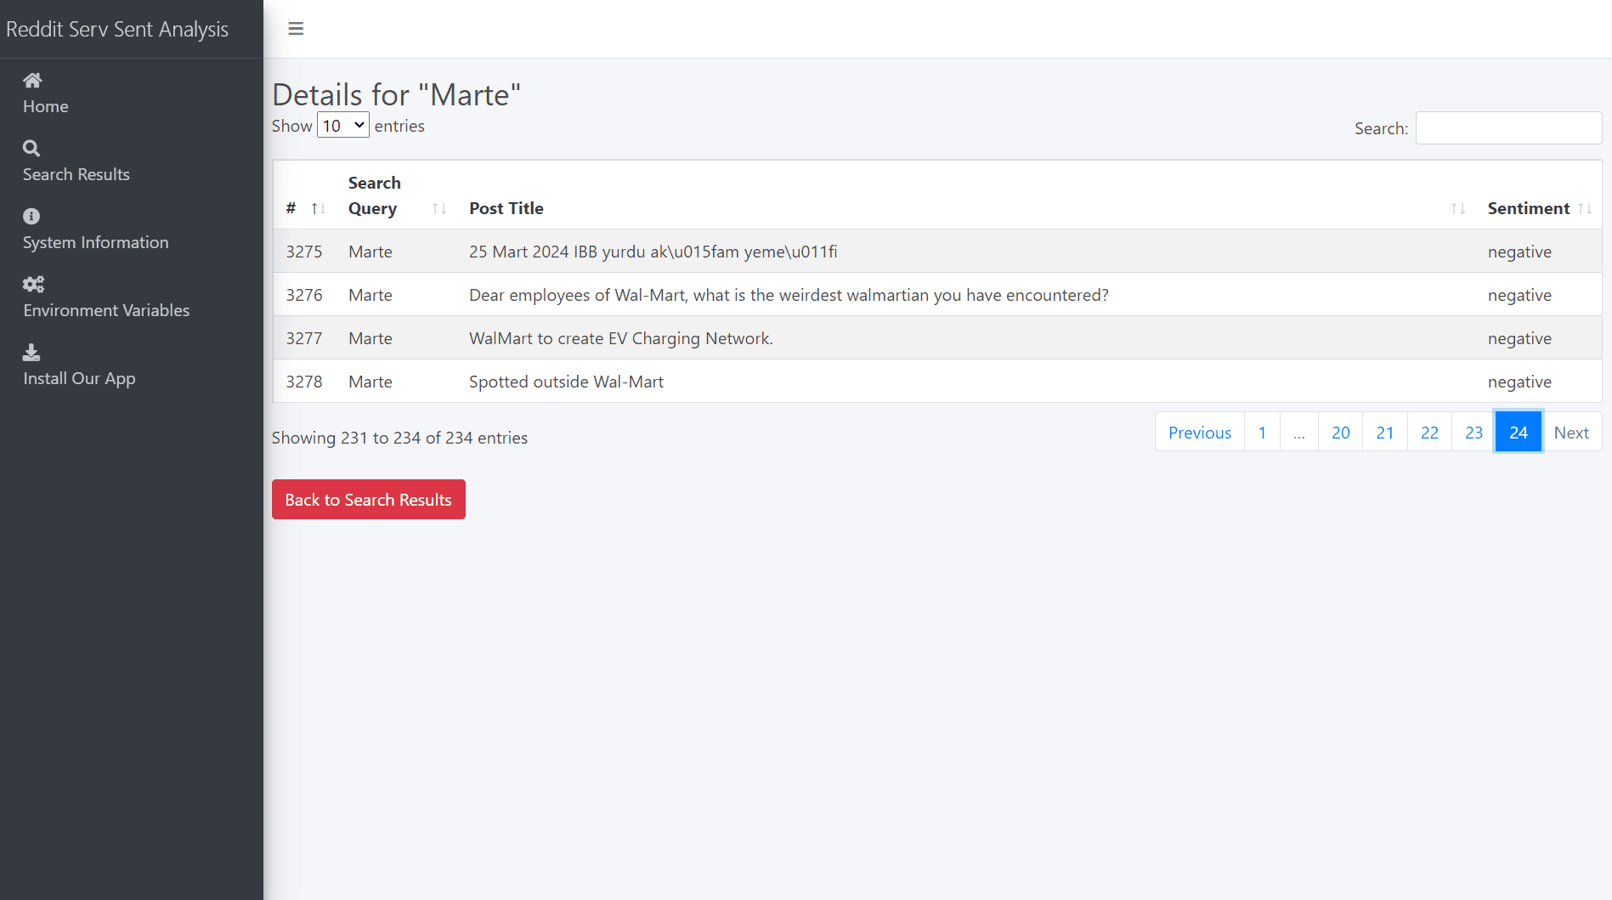Go to pagination page 1

(x=1262, y=433)
